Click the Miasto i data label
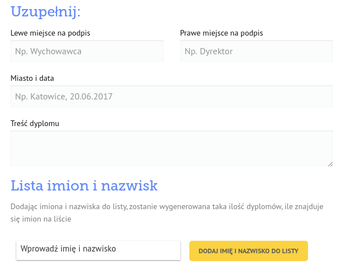 pyautogui.click(x=32, y=78)
